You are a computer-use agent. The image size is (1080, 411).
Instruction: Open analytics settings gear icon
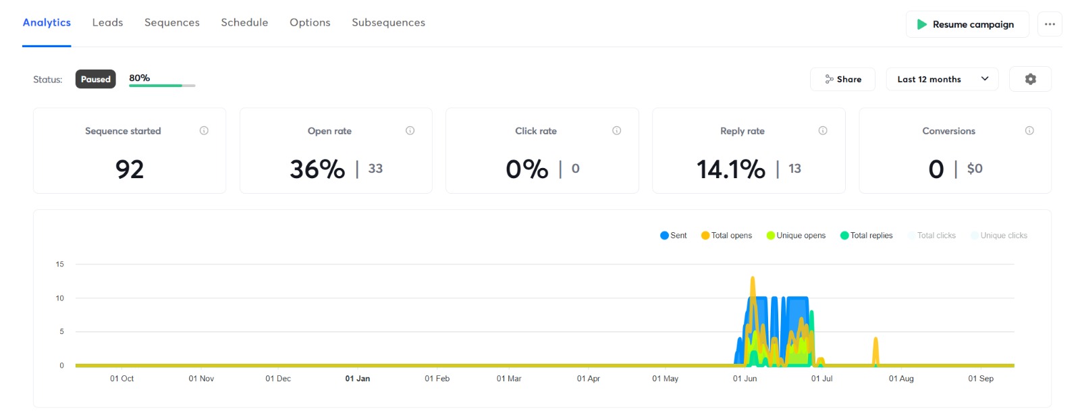(x=1030, y=79)
